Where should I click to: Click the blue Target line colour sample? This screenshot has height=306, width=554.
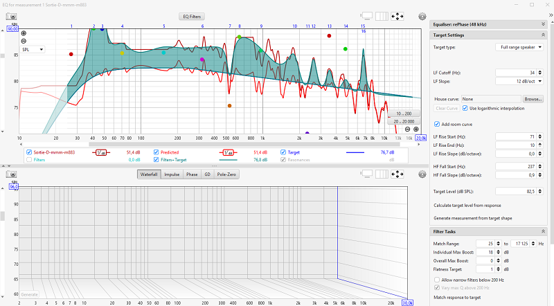coord(355,152)
